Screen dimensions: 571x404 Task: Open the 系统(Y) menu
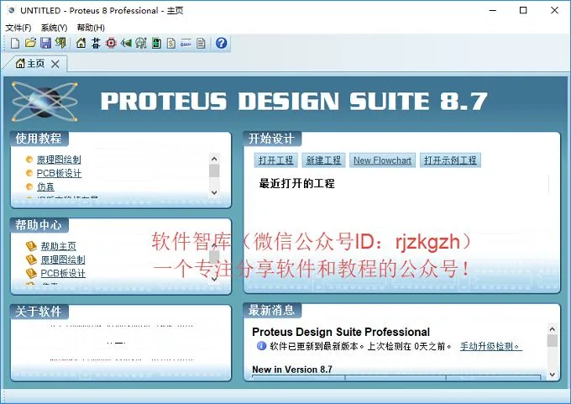point(54,28)
